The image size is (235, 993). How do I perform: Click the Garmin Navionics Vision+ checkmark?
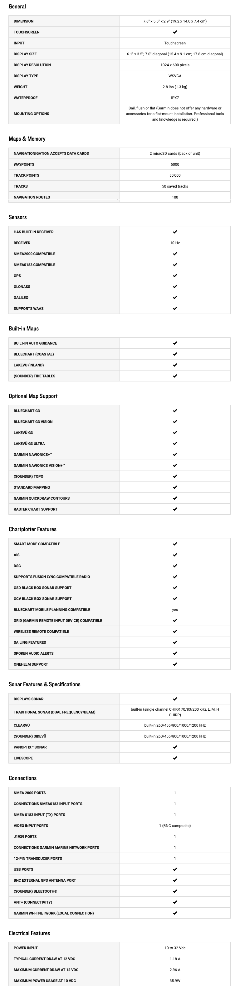[175, 465]
